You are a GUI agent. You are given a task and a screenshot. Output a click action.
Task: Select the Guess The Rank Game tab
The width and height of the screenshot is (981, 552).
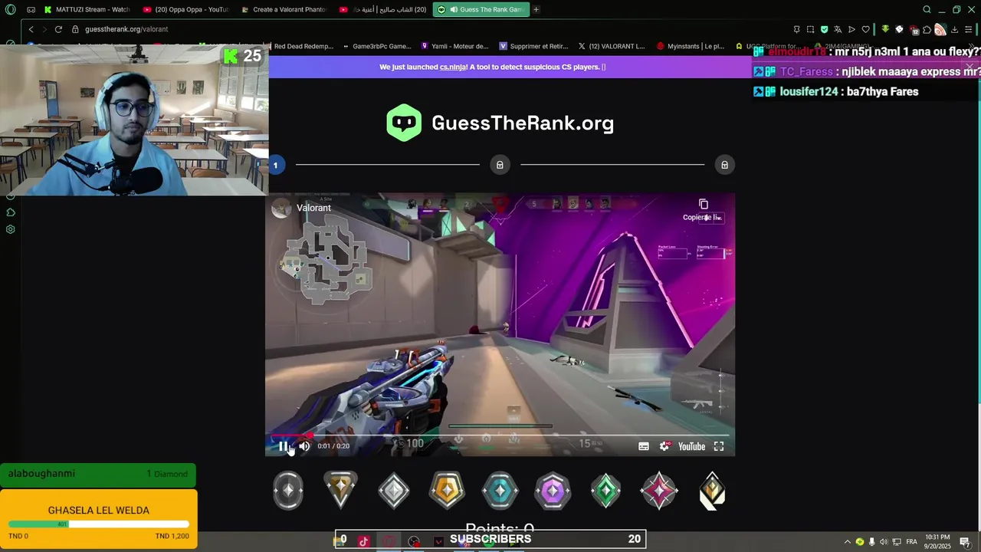[481, 9]
